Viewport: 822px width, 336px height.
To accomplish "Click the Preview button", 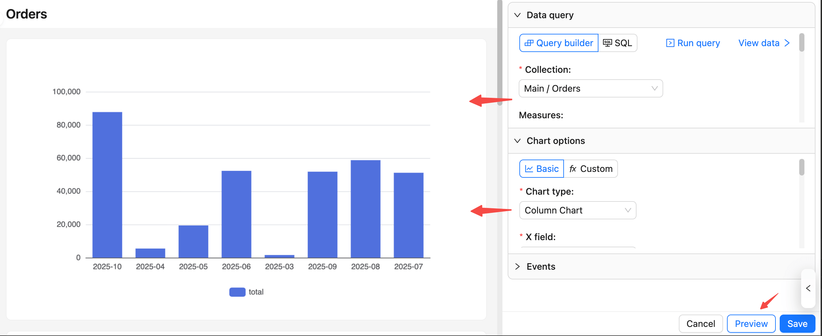I will [751, 324].
